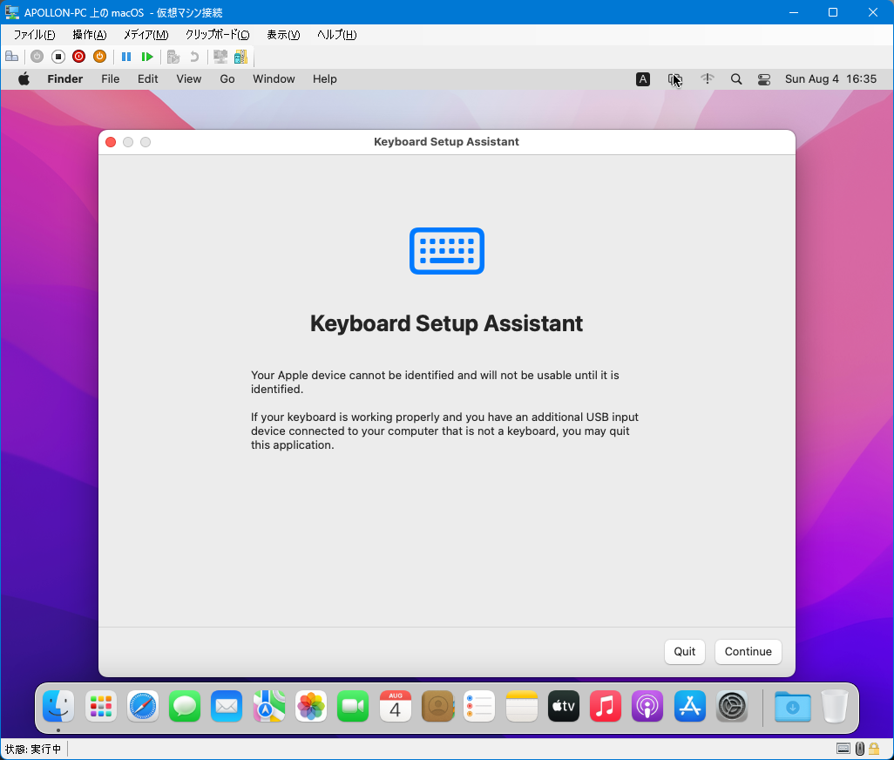Viewport: 894px width, 760px height.
Task: Pause the virtual machine
Action: 126,57
